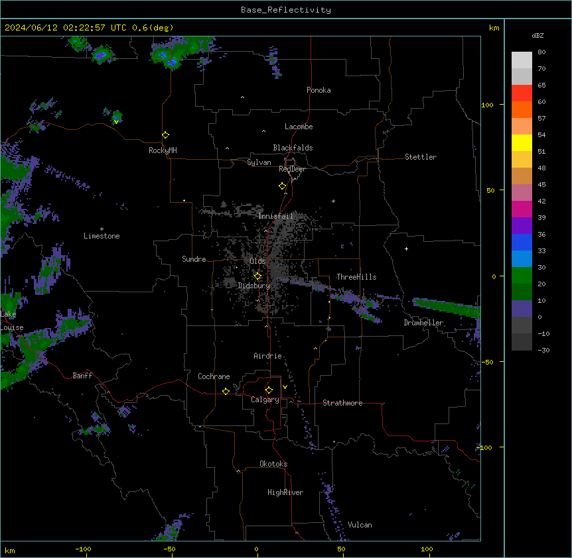Click the lightest gray band below 80 dBZ
Image resolution: width=572 pixels, height=558 pixels.
coord(522,60)
